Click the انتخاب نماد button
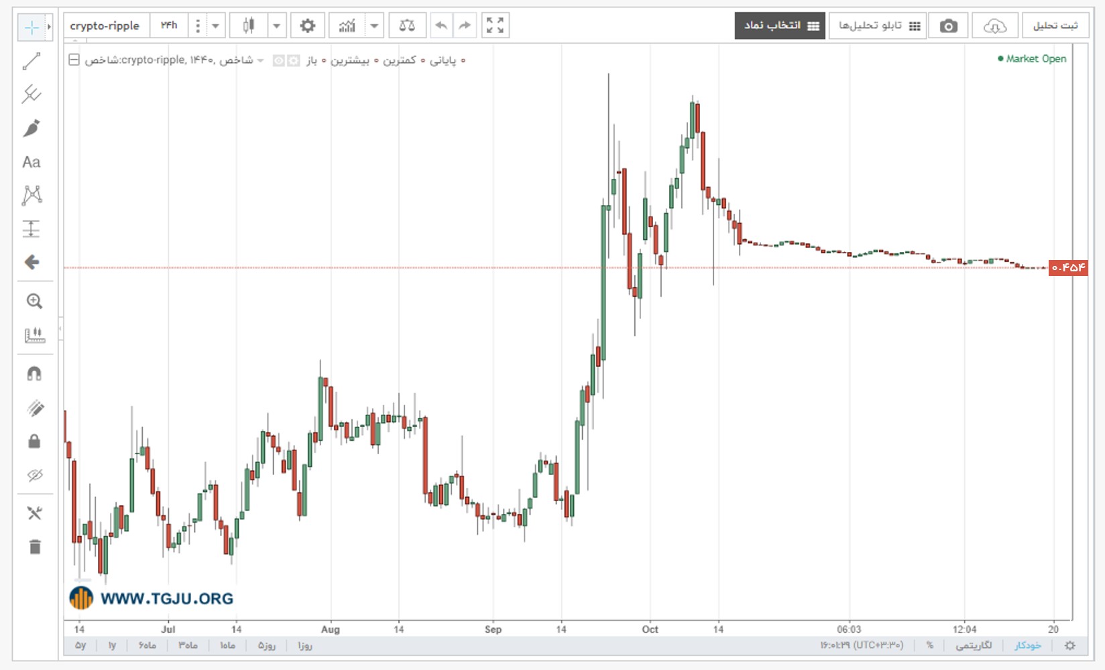 (780, 26)
